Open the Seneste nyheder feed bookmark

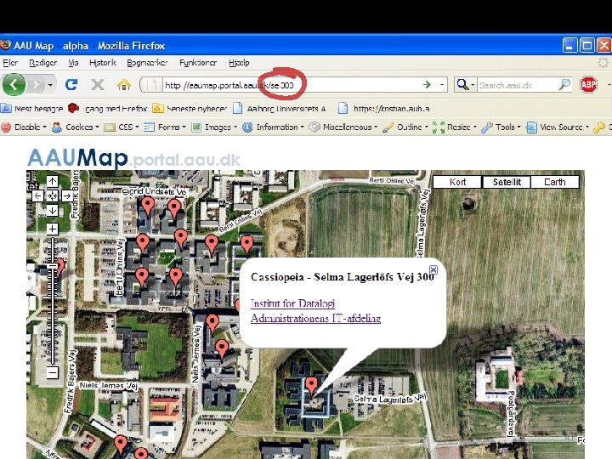(x=190, y=109)
